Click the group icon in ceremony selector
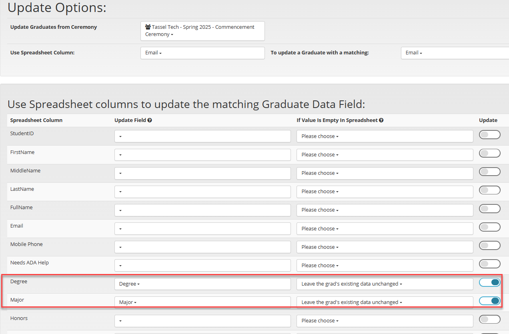509x334 pixels. 148,27
